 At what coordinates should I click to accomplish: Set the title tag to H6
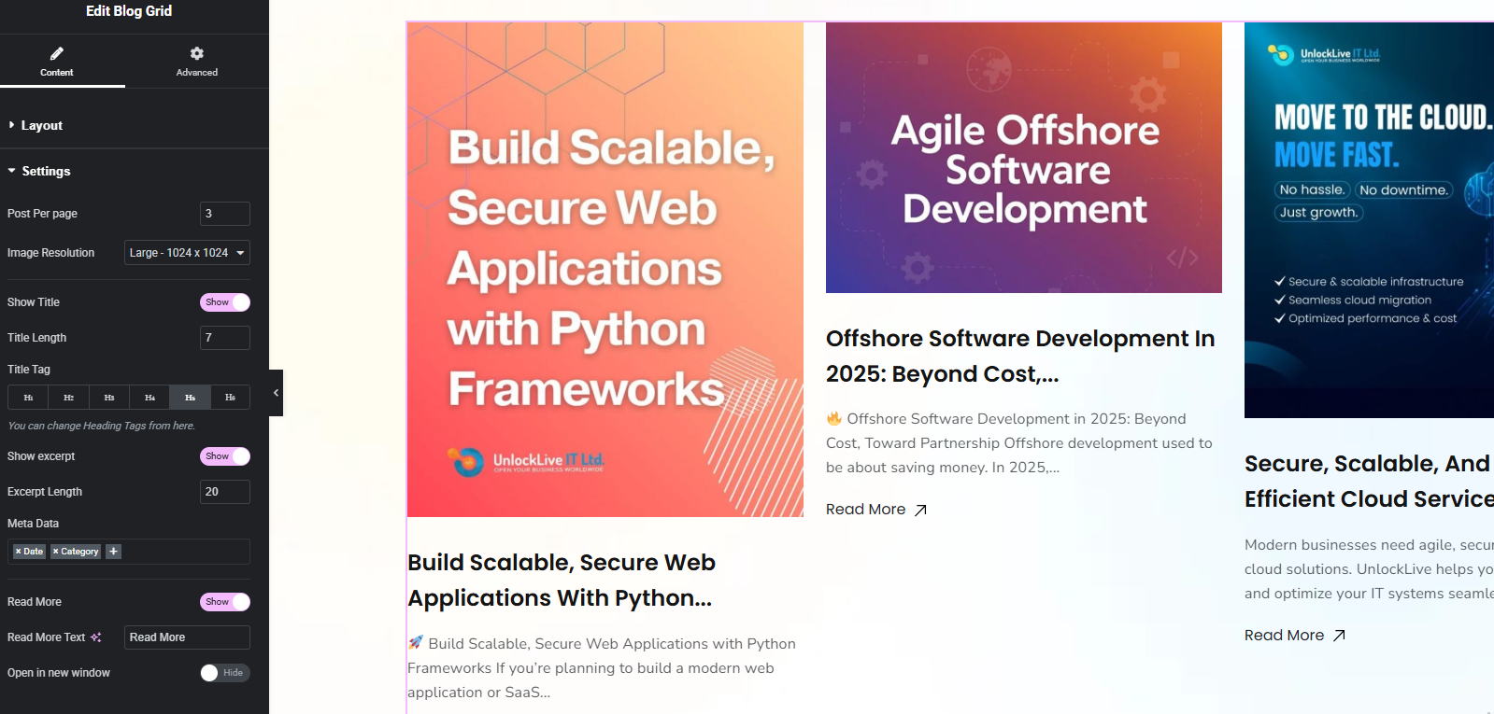click(x=230, y=398)
